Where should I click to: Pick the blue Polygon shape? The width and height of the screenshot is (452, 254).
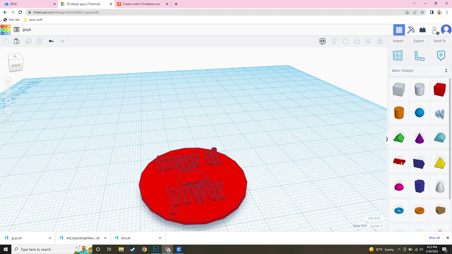(x=419, y=186)
